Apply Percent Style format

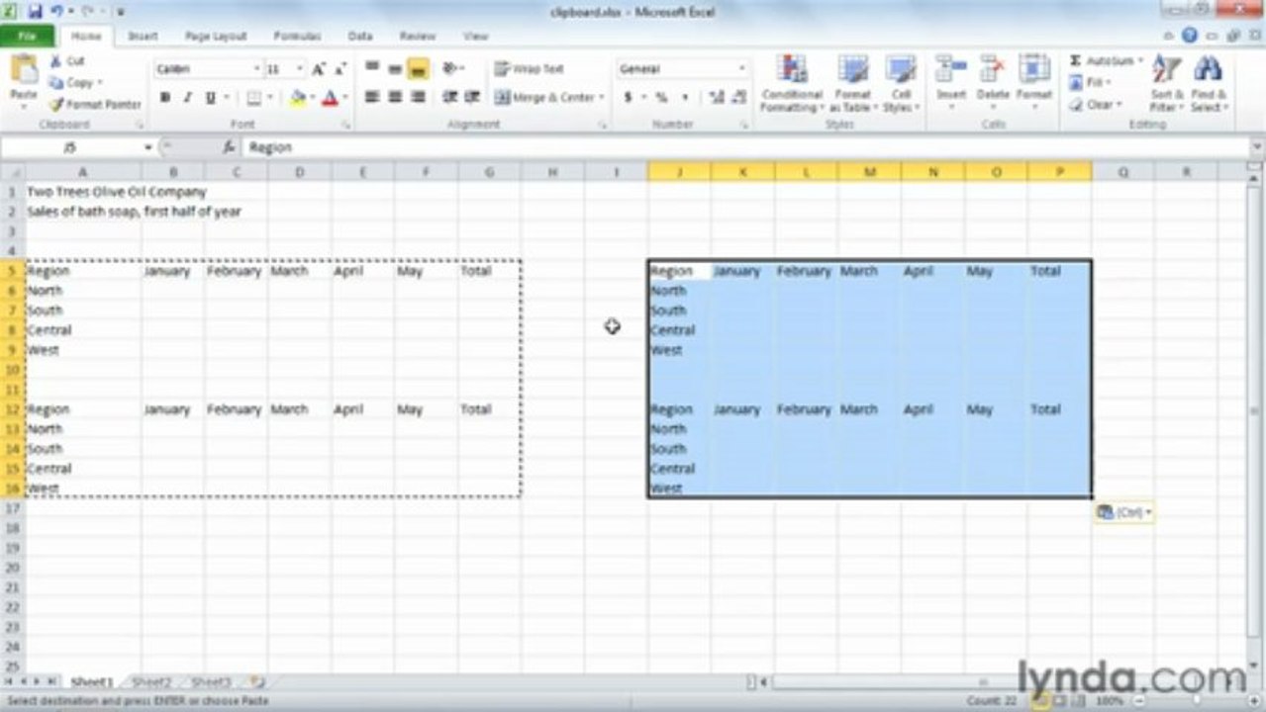pyautogui.click(x=660, y=98)
